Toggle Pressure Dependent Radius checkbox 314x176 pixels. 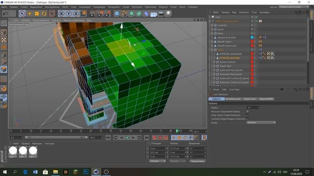pyautogui.click(x=248, y=111)
